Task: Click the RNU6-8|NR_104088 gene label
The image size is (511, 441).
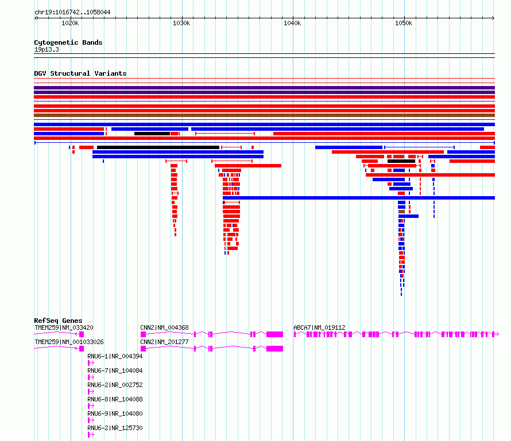Action: [x=115, y=399]
